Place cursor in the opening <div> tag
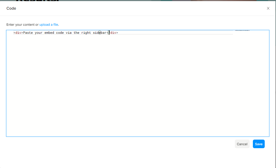The width and height of the screenshot is (276, 168). [x=18, y=33]
